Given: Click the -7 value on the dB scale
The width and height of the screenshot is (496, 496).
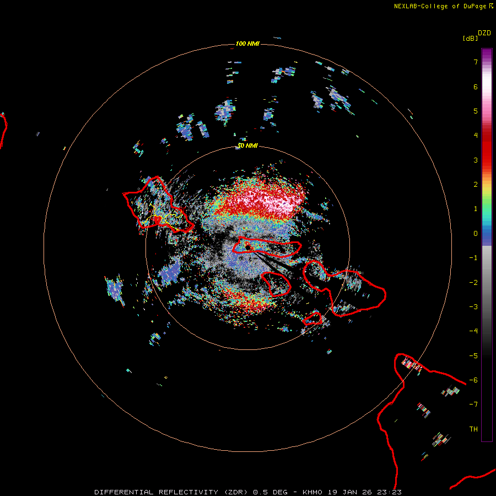Looking at the screenshot, I should pos(473,405).
